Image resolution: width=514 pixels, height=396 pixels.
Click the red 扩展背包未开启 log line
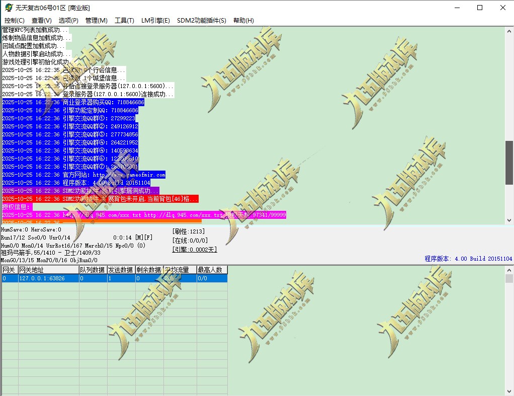(100, 199)
